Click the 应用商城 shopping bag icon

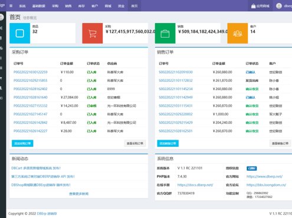253,6
